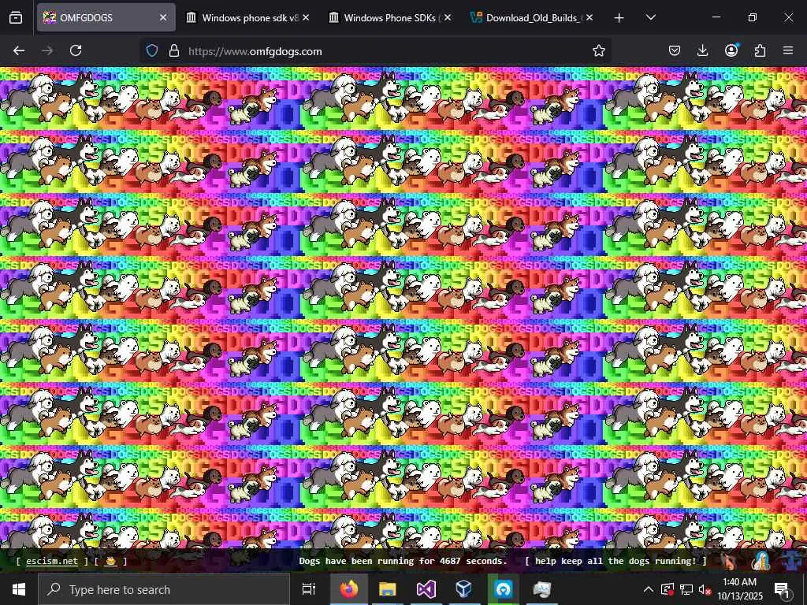
Task: Switch to the Windows Phone SDKs tab
Action: pos(389,17)
